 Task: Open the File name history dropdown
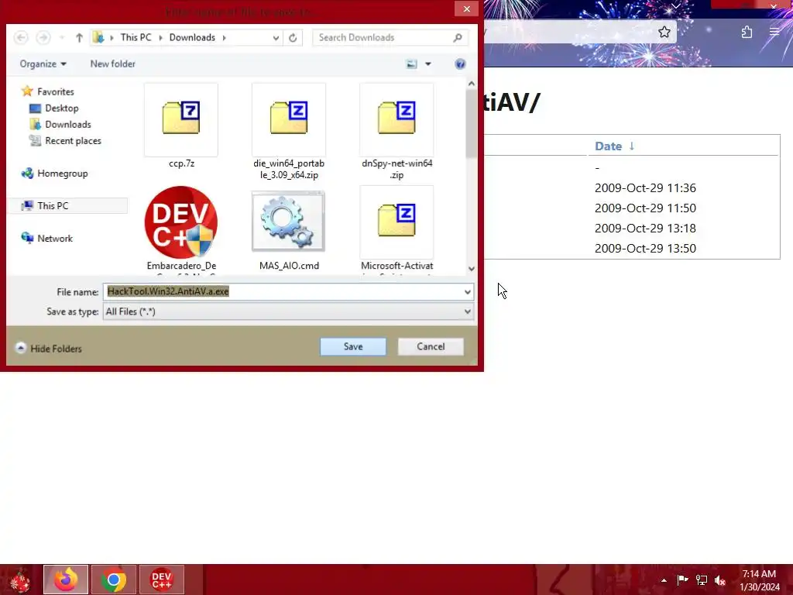[x=467, y=292]
